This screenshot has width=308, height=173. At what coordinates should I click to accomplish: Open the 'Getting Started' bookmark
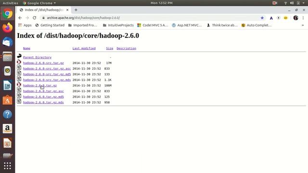[50, 25]
